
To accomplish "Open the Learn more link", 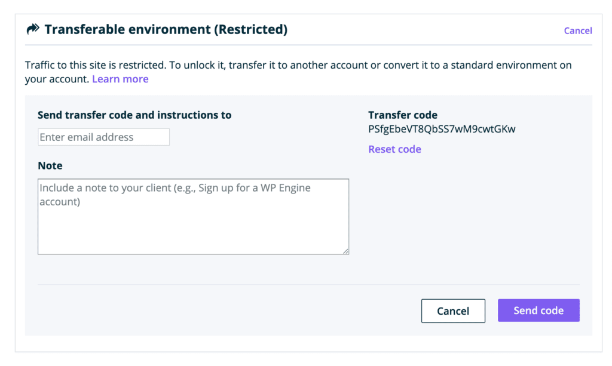I will pos(120,79).
